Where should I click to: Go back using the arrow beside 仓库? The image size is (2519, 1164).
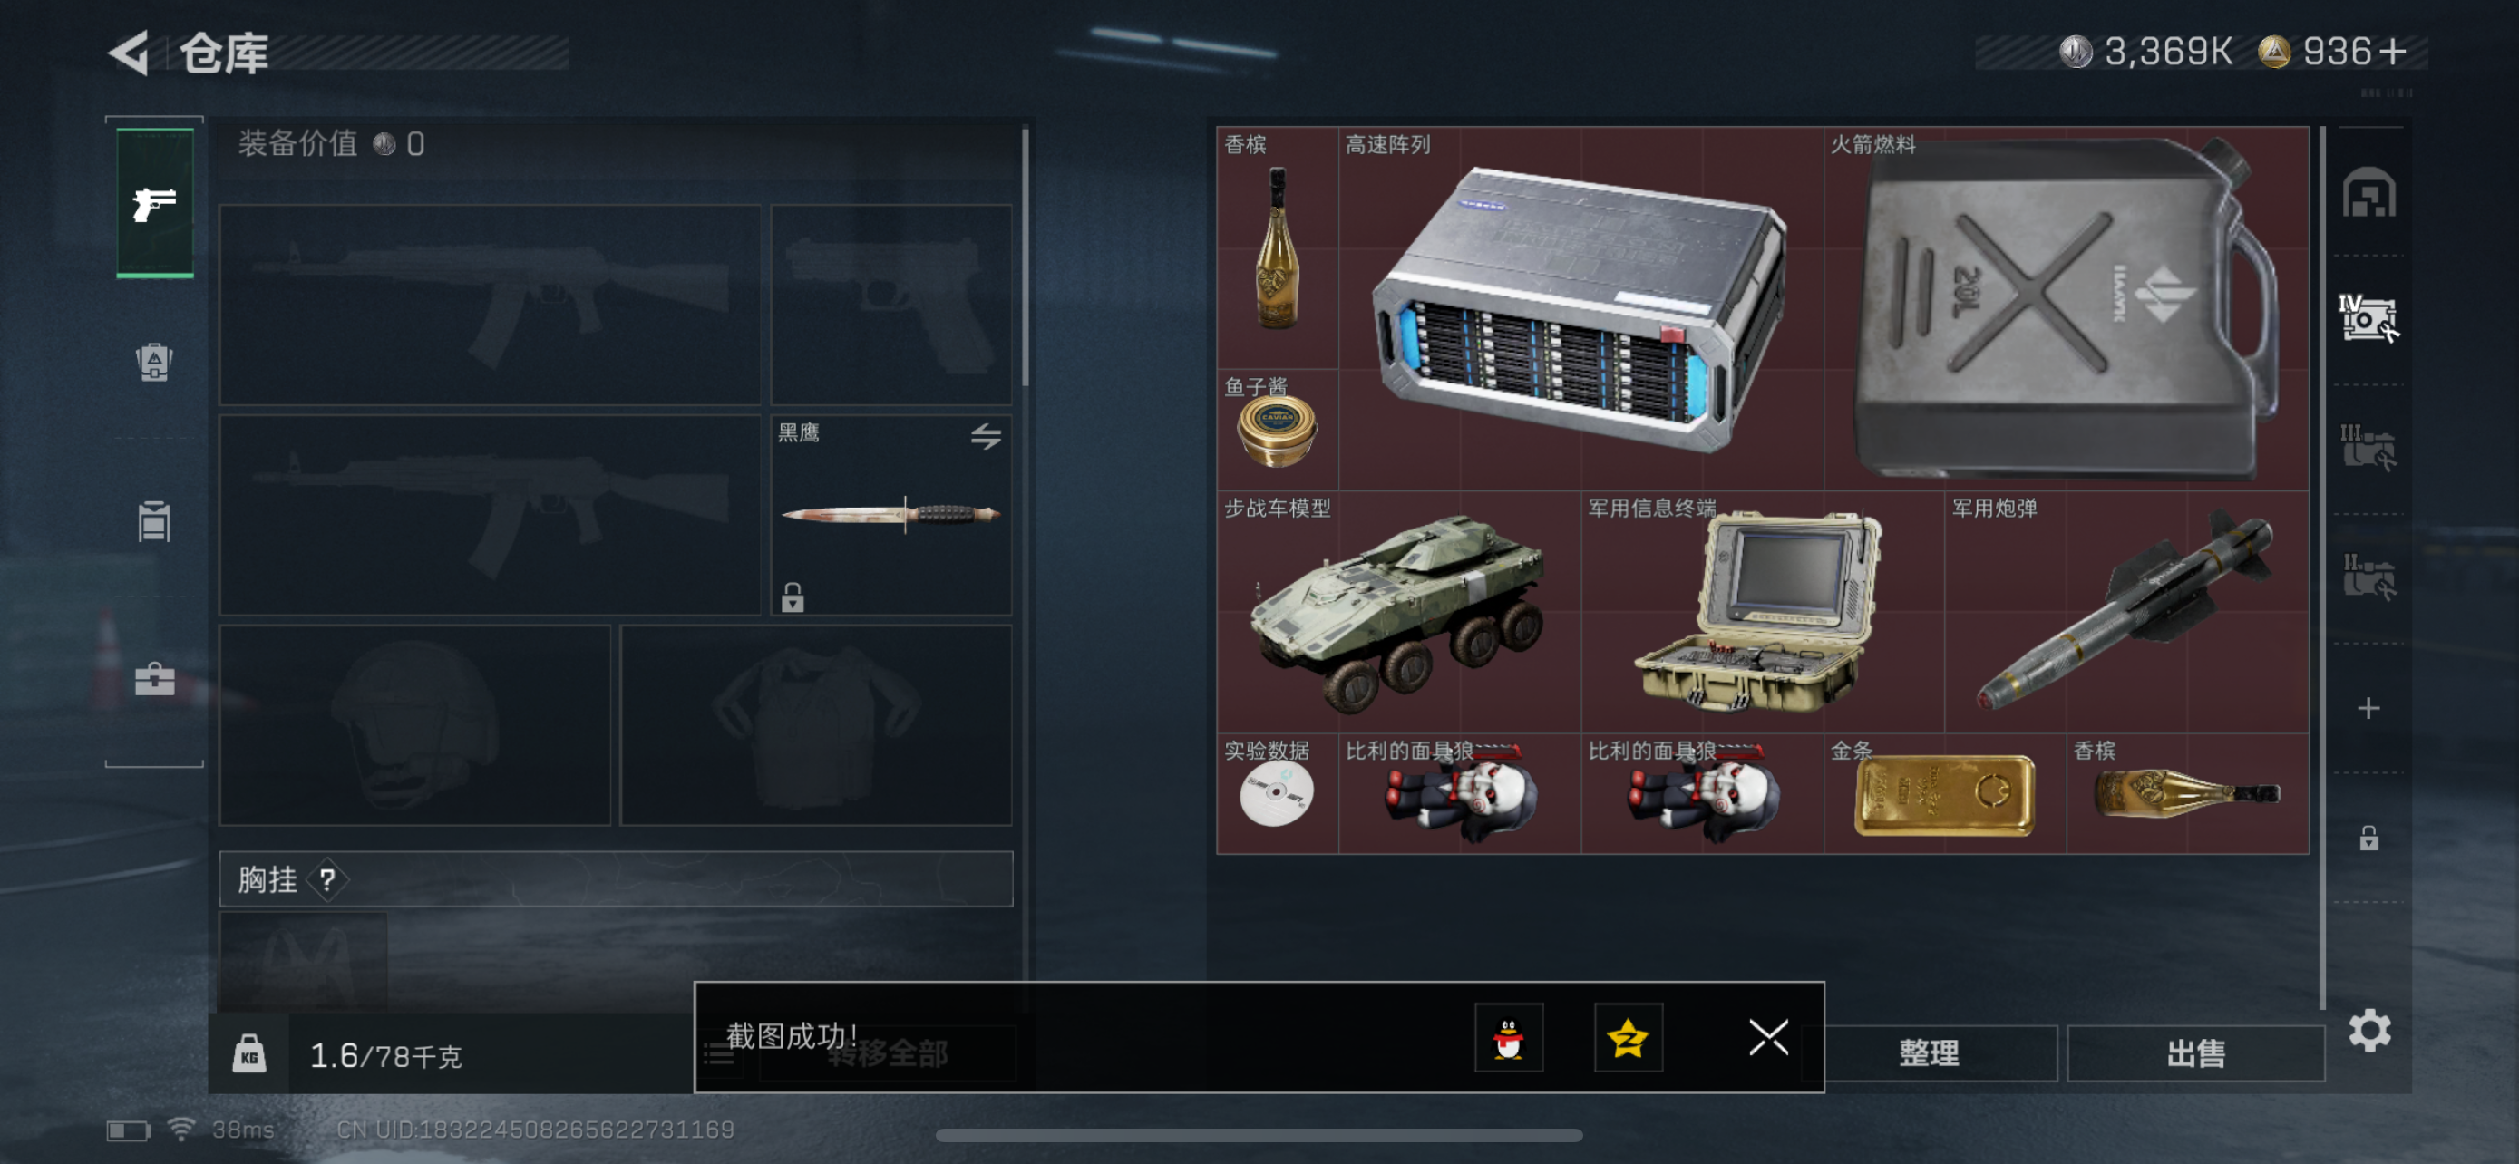[130, 53]
